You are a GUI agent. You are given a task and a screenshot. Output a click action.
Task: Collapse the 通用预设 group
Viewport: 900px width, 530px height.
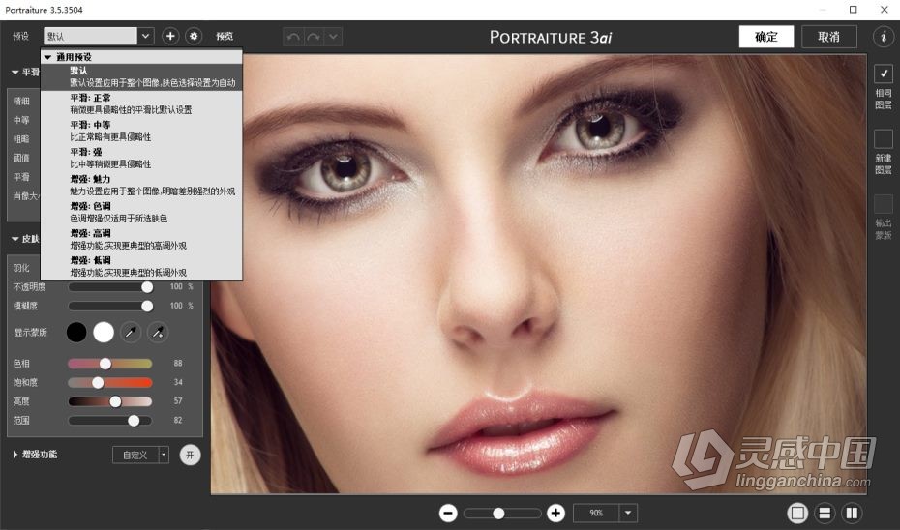(47, 57)
